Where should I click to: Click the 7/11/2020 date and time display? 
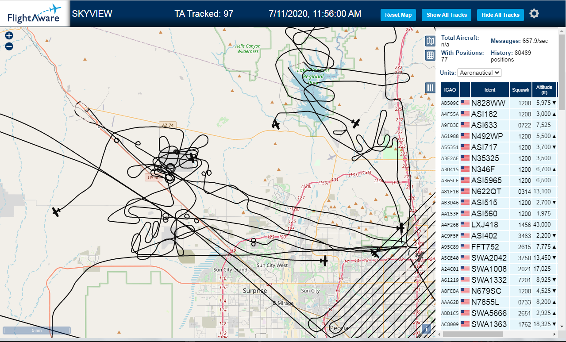(315, 14)
